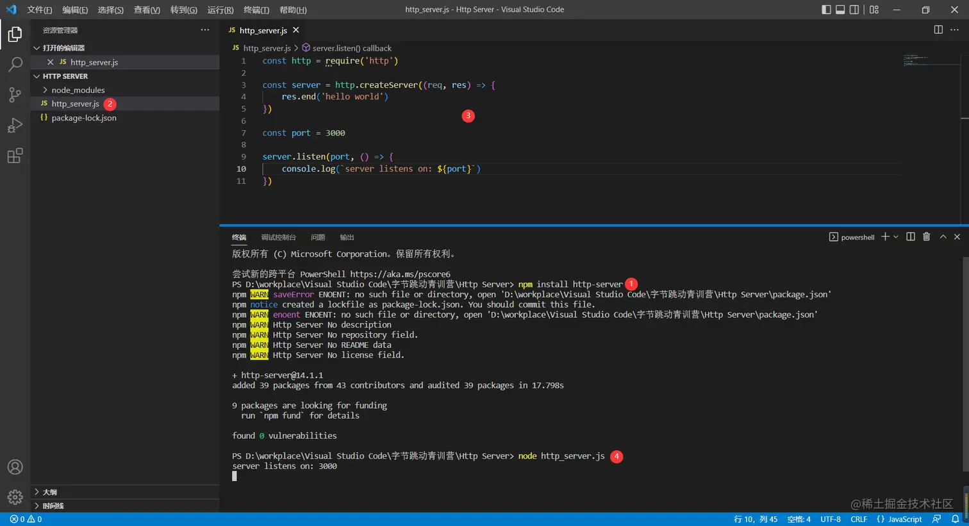
Task: Open the Manage settings gear
Action: (x=15, y=497)
